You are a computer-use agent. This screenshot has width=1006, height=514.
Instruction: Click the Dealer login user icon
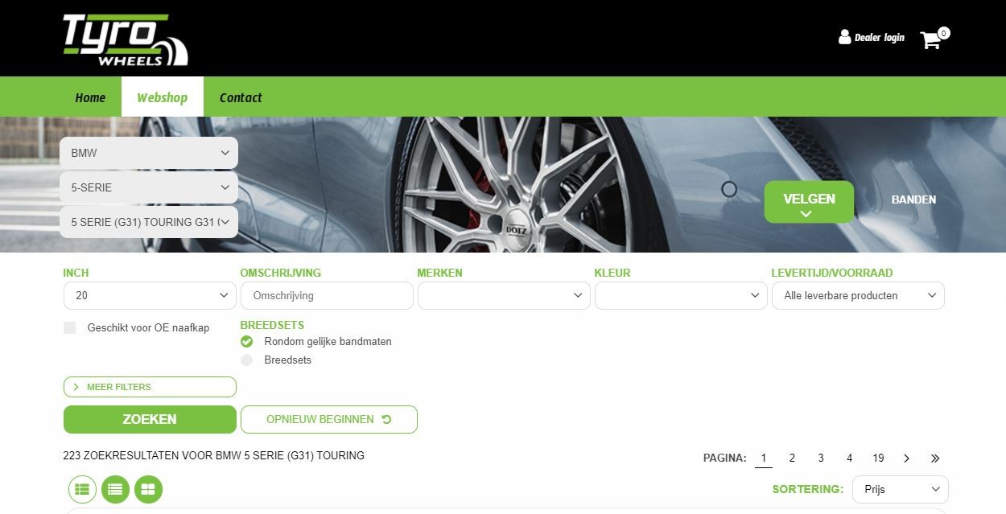tap(844, 37)
